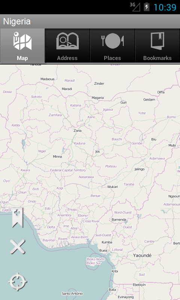Tap the Akwa Ibom label
The width and height of the screenshot is (180, 300).
pos(79,237)
